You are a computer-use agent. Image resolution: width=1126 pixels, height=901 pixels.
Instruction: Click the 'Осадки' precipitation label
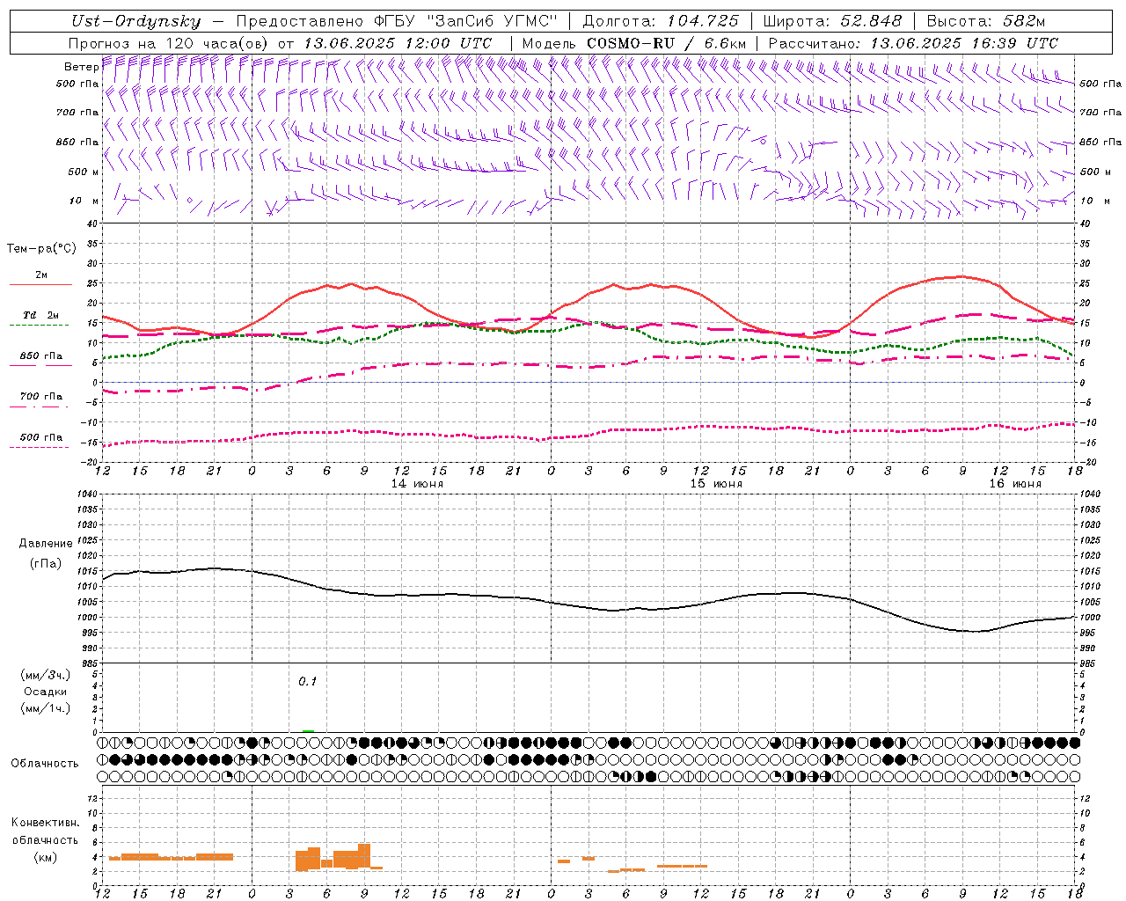(x=46, y=692)
